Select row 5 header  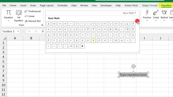[3, 62]
